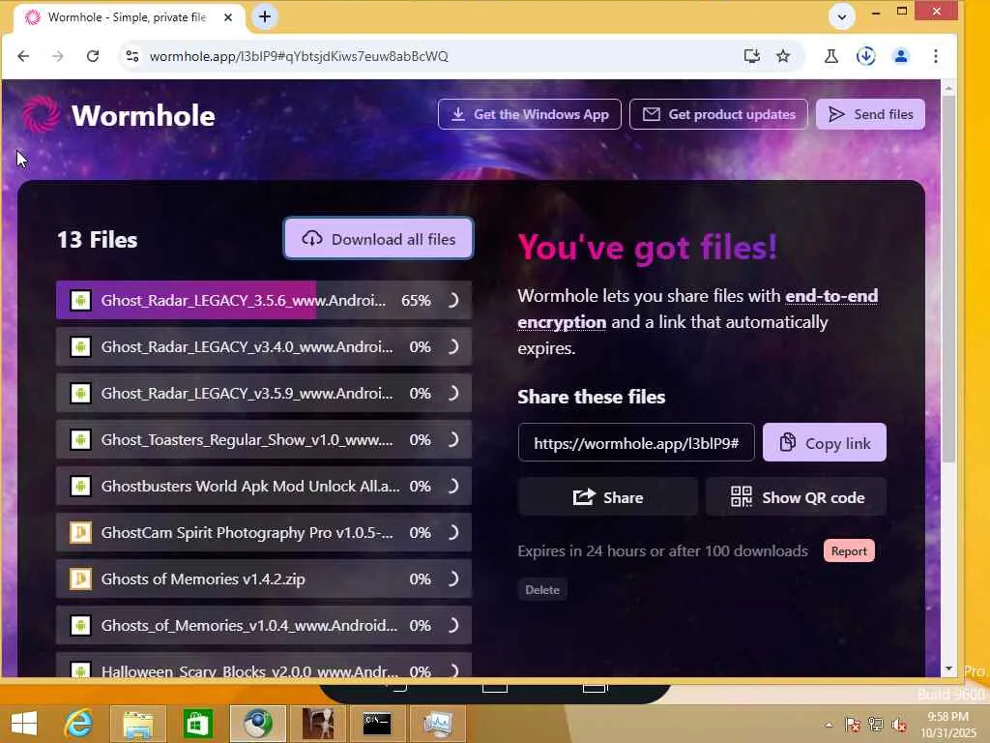Show hidden system tray icons
The image size is (990, 743).
pos(829,725)
